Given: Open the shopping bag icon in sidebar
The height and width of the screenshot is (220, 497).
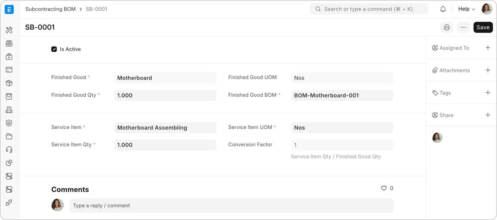Looking at the screenshot, I should click(9, 96).
